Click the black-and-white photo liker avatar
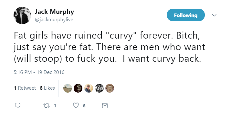Screen dimensions: 231x117 (99, 88)
